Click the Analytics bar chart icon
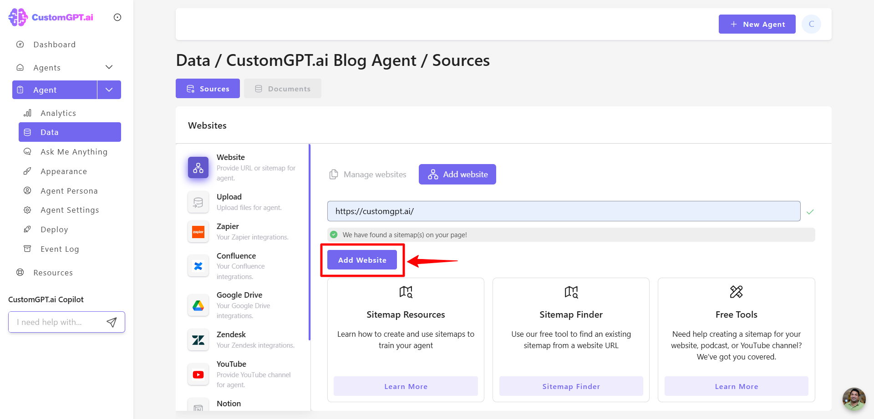Screen dimensions: 874x419 click(27, 113)
